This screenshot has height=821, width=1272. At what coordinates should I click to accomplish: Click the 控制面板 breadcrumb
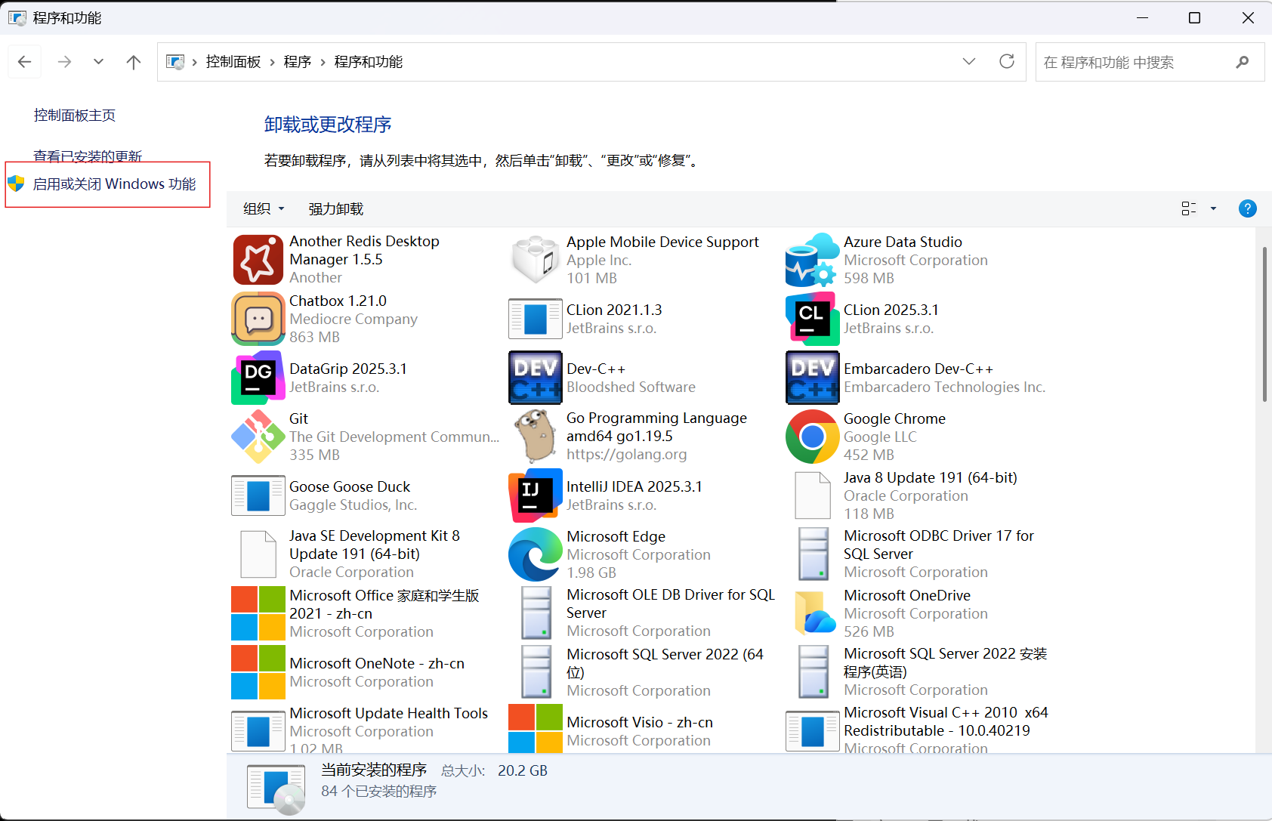(x=233, y=62)
